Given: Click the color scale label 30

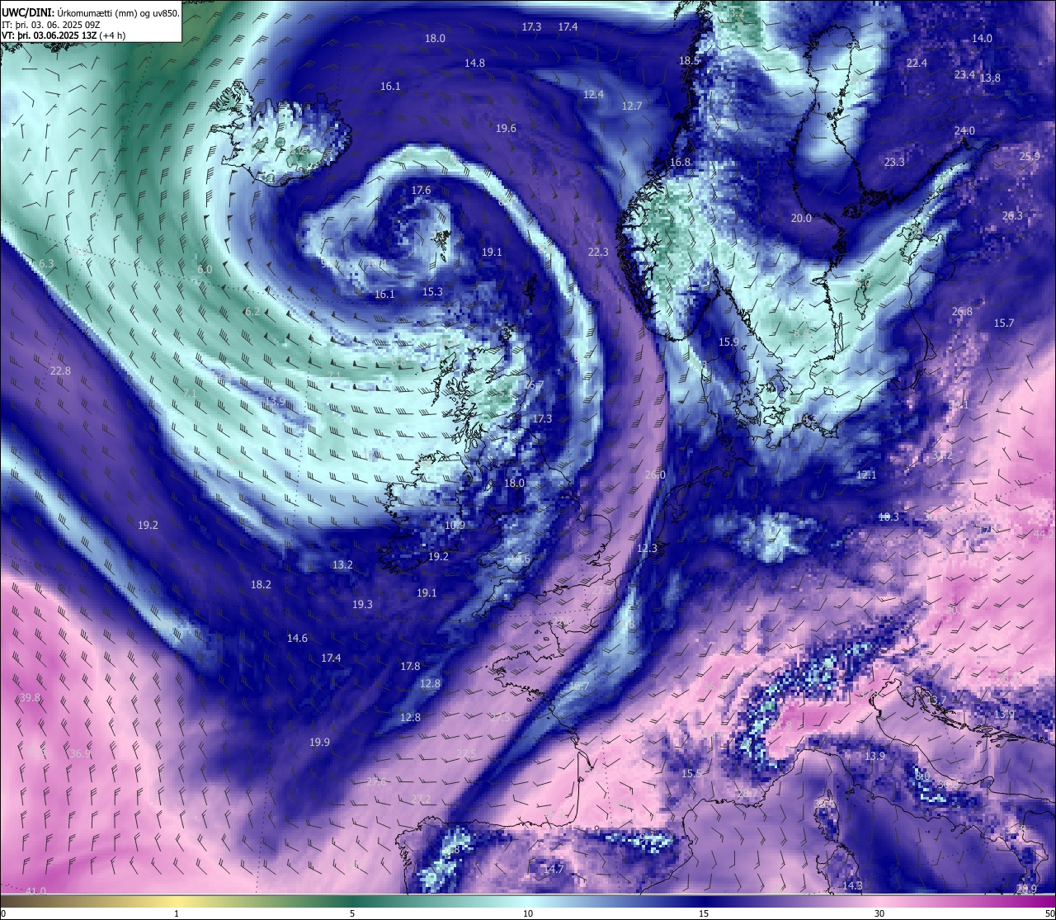Looking at the screenshot, I should click(879, 913).
